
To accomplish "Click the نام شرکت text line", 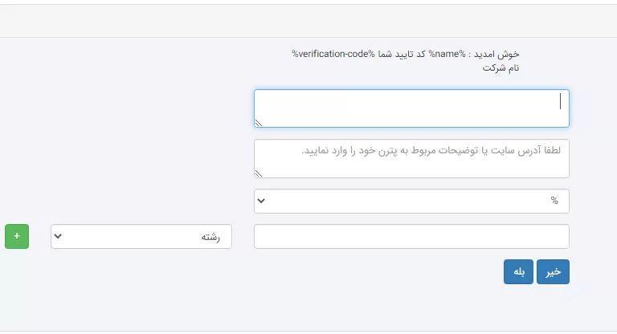I will click(501, 67).
